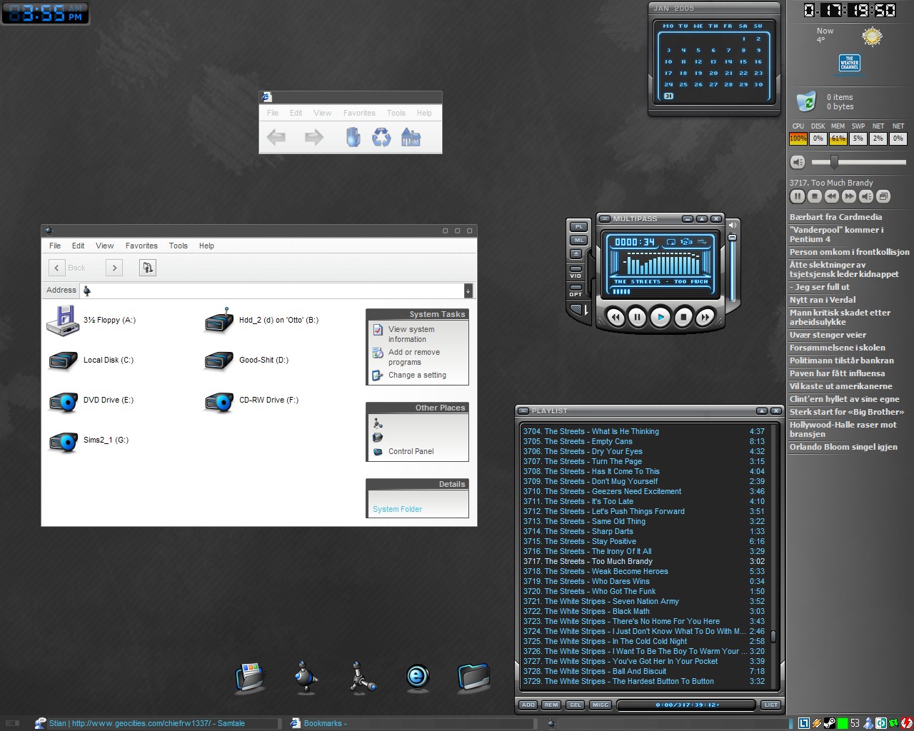Pause playback in the Multipass player
The width and height of the screenshot is (914, 731).
(x=638, y=317)
